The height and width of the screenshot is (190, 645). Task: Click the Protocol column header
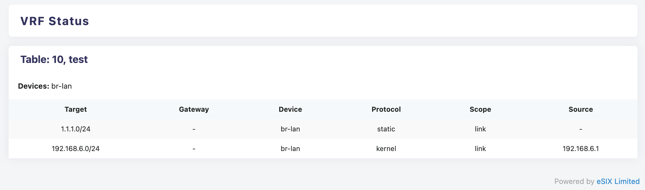pyautogui.click(x=386, y=109)
